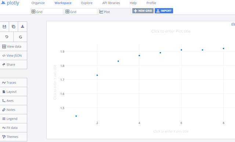The image size is (235, 142).
Task: Click the X axis title placeholder
Action: click(x=171, y=131)
